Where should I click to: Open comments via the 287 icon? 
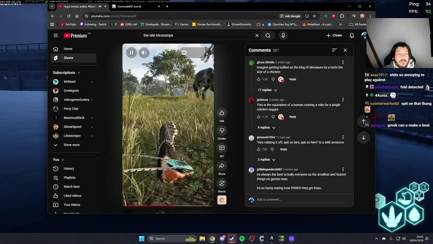pos(222,148)
